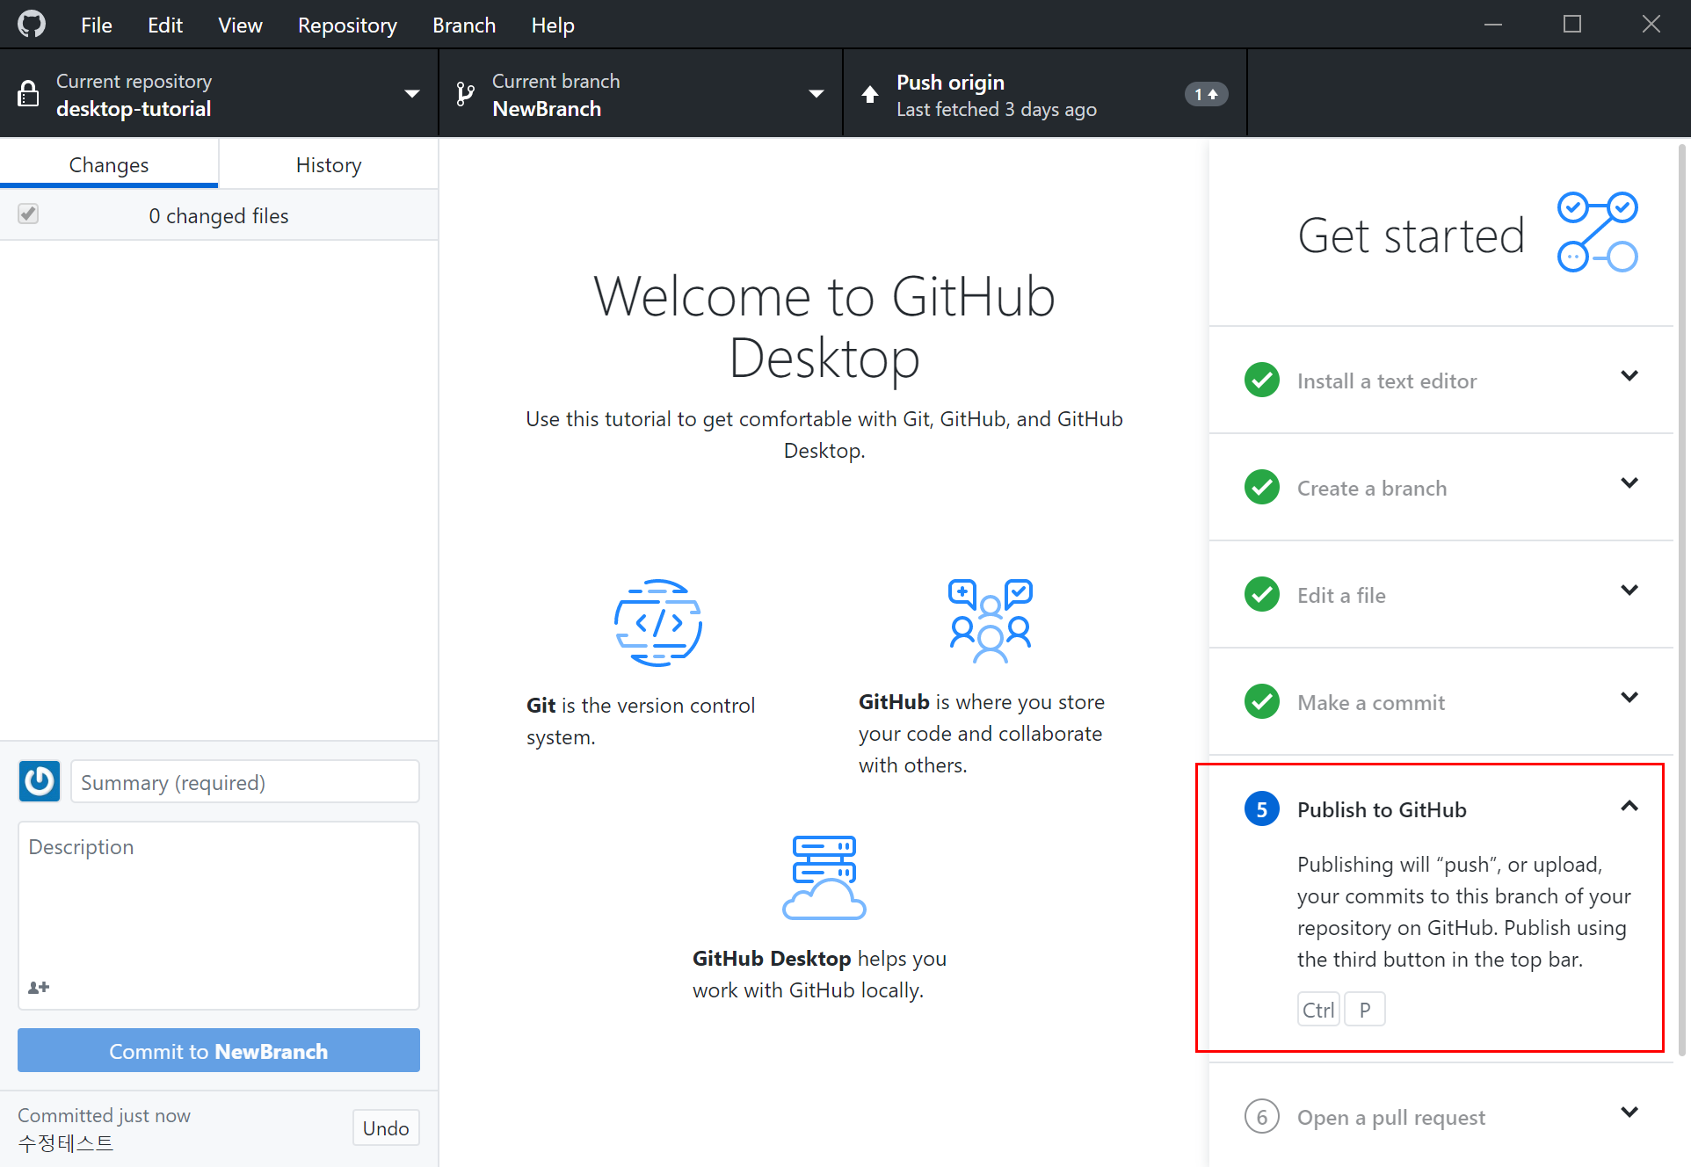This screenshot has width=1691, height=1167.
Task: Switch to the History tab
Action: (329, 164)
